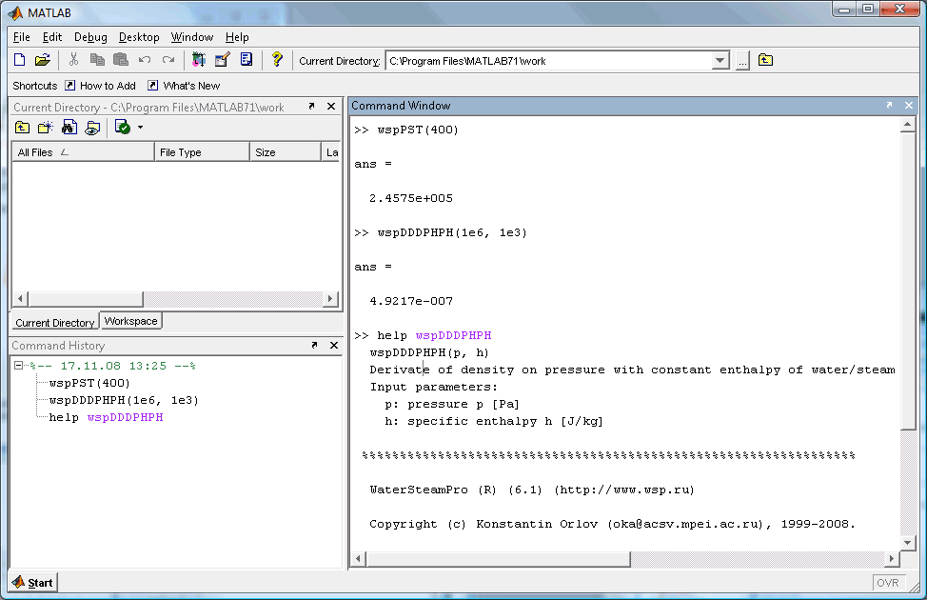Create new folder in Current Directory panel

[x=46, y=128]
